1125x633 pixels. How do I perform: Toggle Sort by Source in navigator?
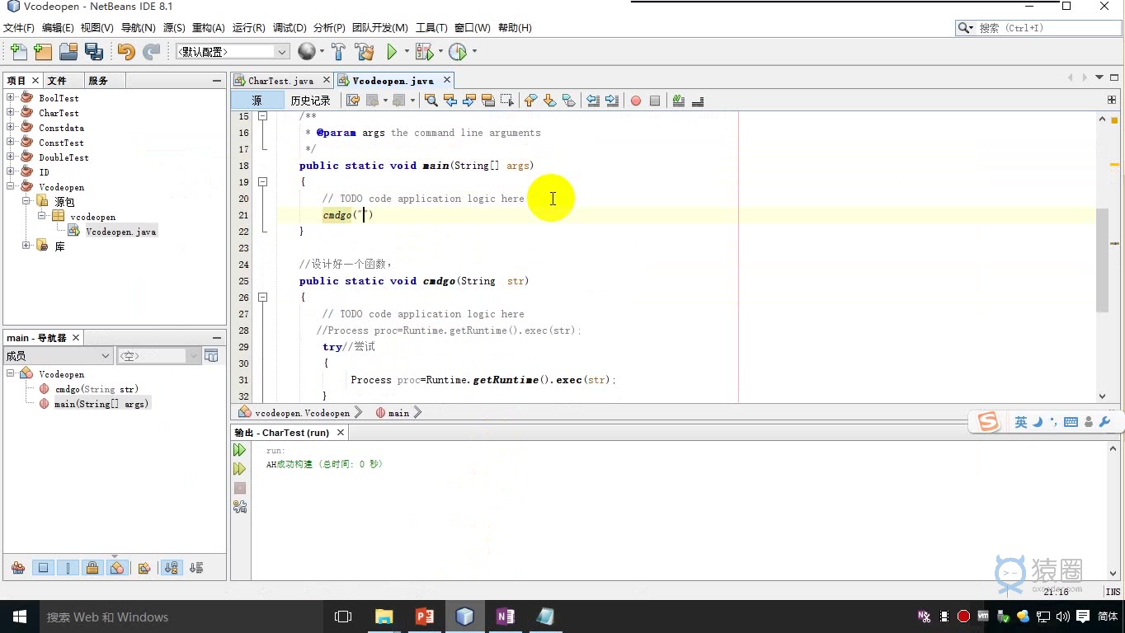click(x=196, y=568)
